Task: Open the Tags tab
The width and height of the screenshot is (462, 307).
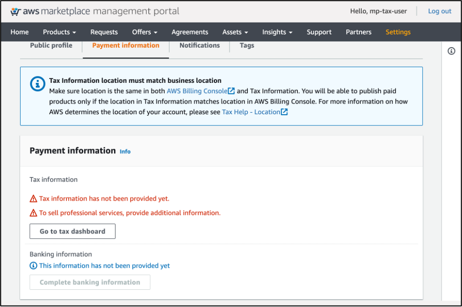Action: click(247, 45)
